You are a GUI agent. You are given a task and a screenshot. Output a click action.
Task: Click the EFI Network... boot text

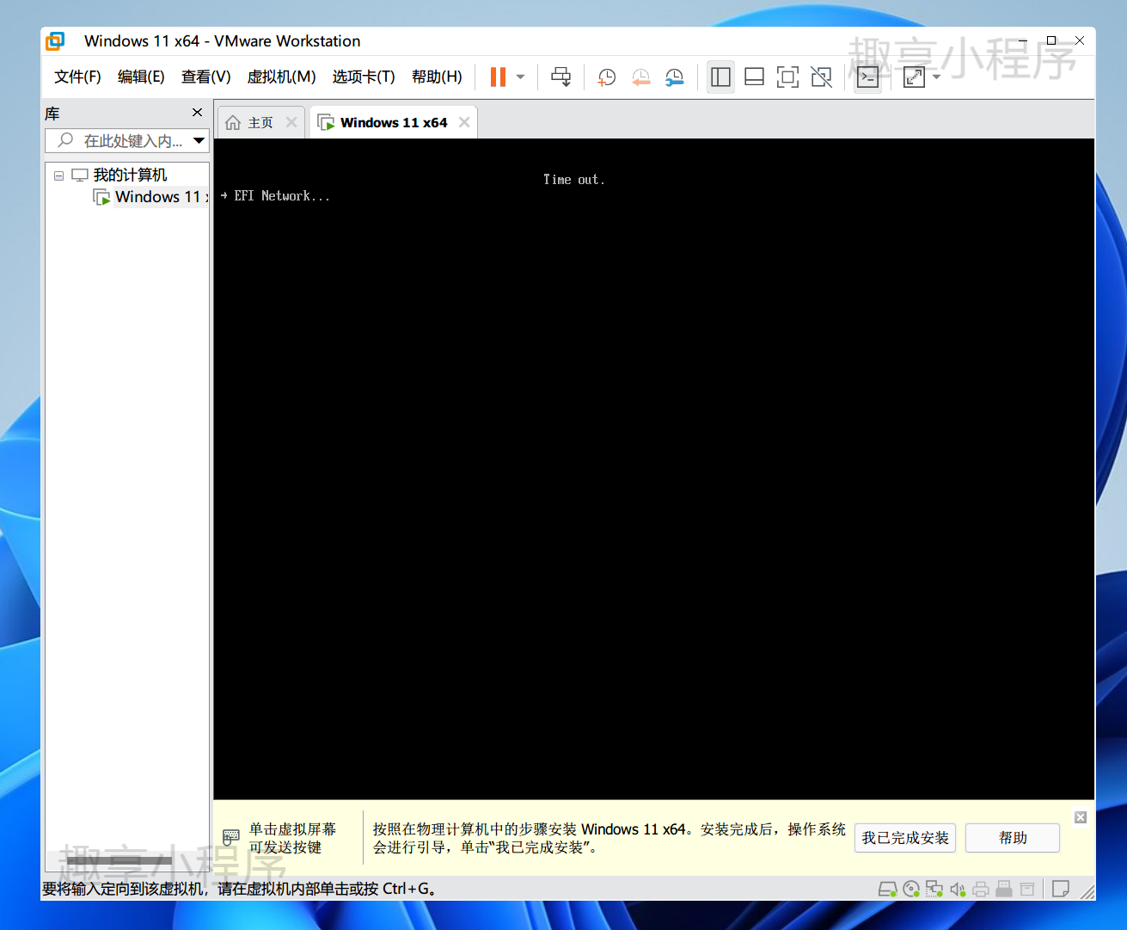click(x=282, y=196)
